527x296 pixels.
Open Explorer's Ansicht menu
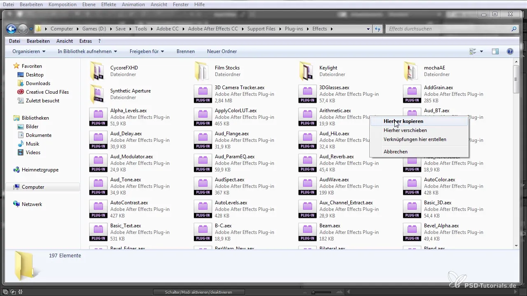pos(65,41)
